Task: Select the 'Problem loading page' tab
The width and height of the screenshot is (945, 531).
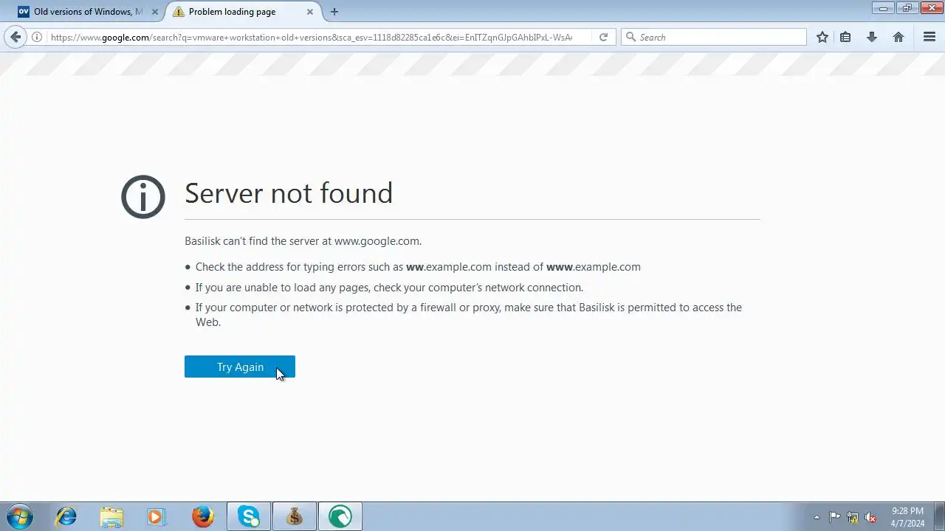Action: coord(244,12)
